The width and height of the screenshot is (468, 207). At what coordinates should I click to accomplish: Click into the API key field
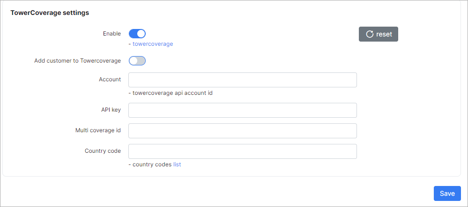(x=242, y=110)
